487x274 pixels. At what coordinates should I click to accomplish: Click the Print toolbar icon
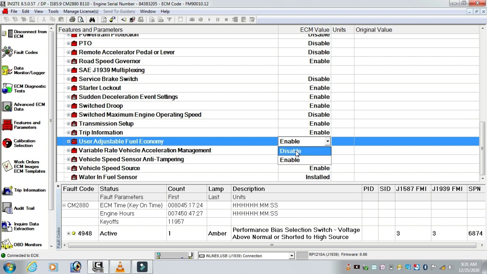pos(72,19)
